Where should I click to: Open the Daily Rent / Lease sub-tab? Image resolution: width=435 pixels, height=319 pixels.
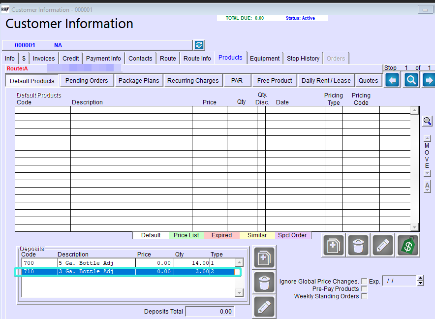tap(326, 81)
